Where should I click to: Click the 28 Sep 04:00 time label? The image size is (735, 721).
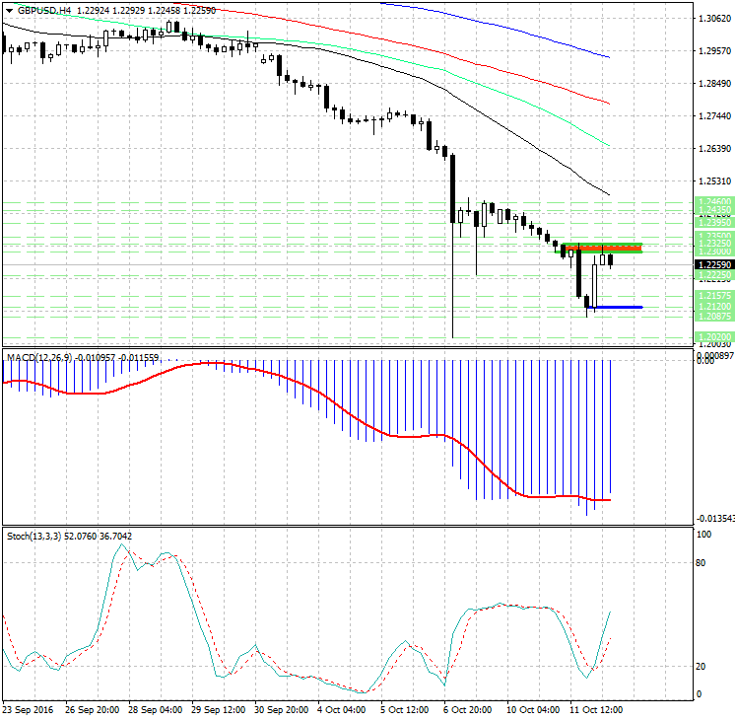tap(155, 710)
